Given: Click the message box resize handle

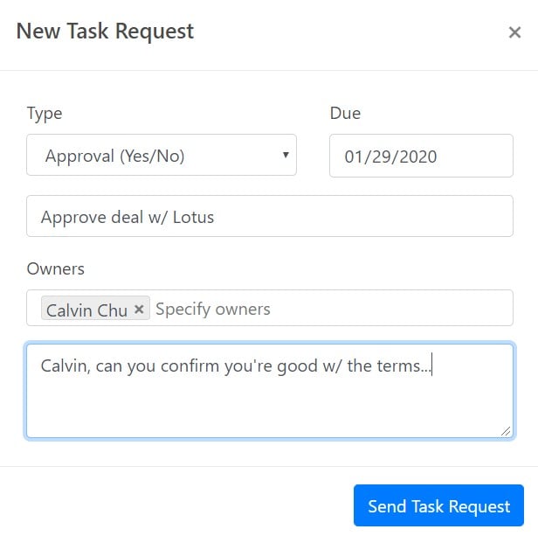Looking at the screenshot, I should coord(506,430).
